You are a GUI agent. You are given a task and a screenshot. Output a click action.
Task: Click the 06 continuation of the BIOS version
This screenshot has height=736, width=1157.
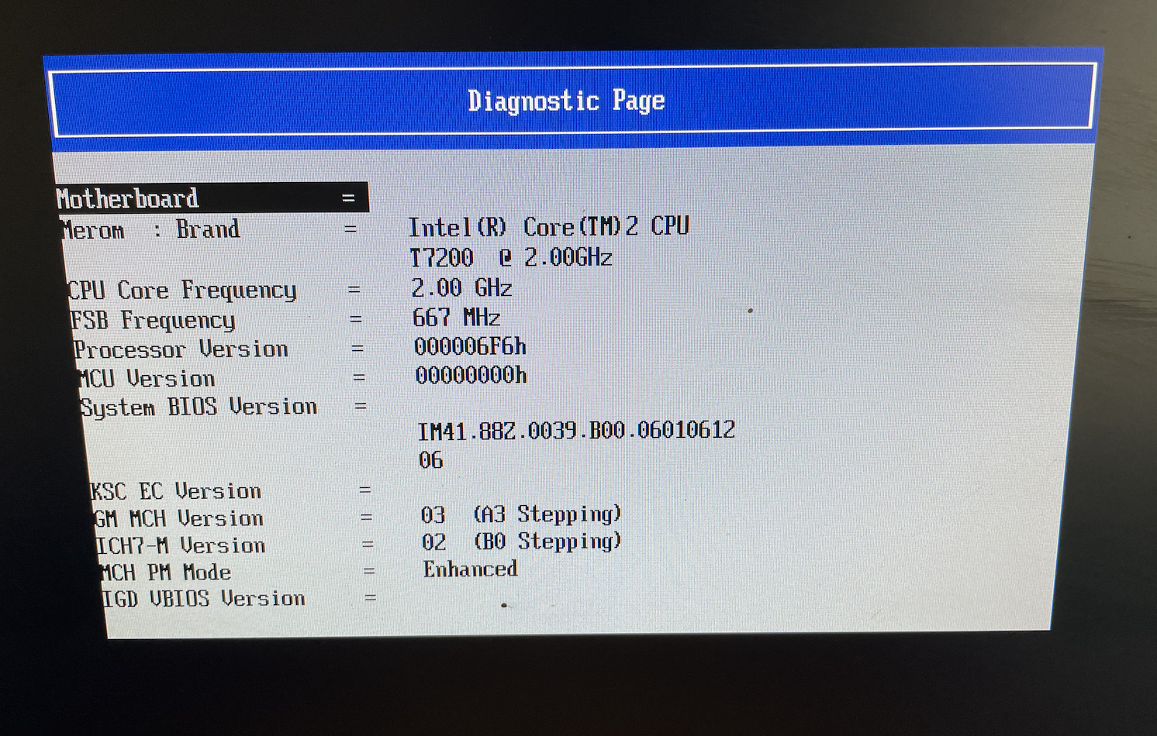coord(431,460)
